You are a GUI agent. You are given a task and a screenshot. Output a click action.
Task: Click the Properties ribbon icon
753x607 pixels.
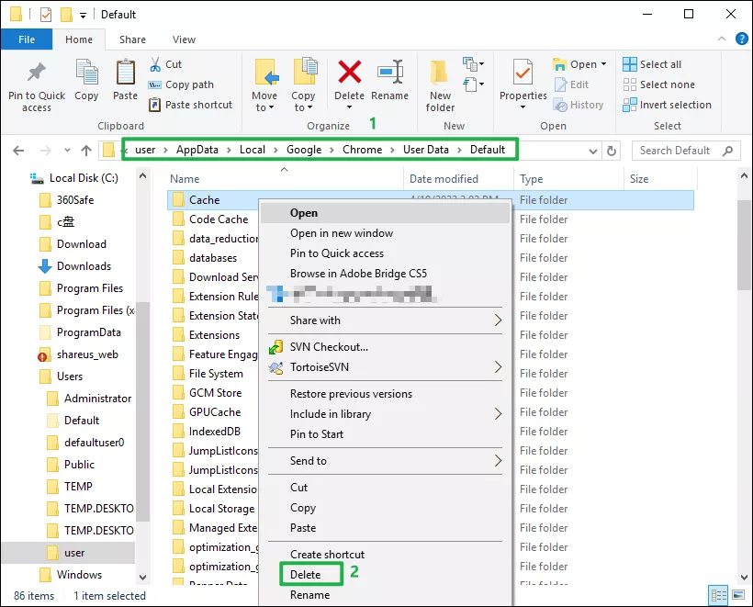(x=523, y=72)
